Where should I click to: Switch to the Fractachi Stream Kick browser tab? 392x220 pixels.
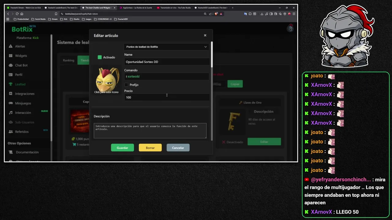click(x=24, y=8)
